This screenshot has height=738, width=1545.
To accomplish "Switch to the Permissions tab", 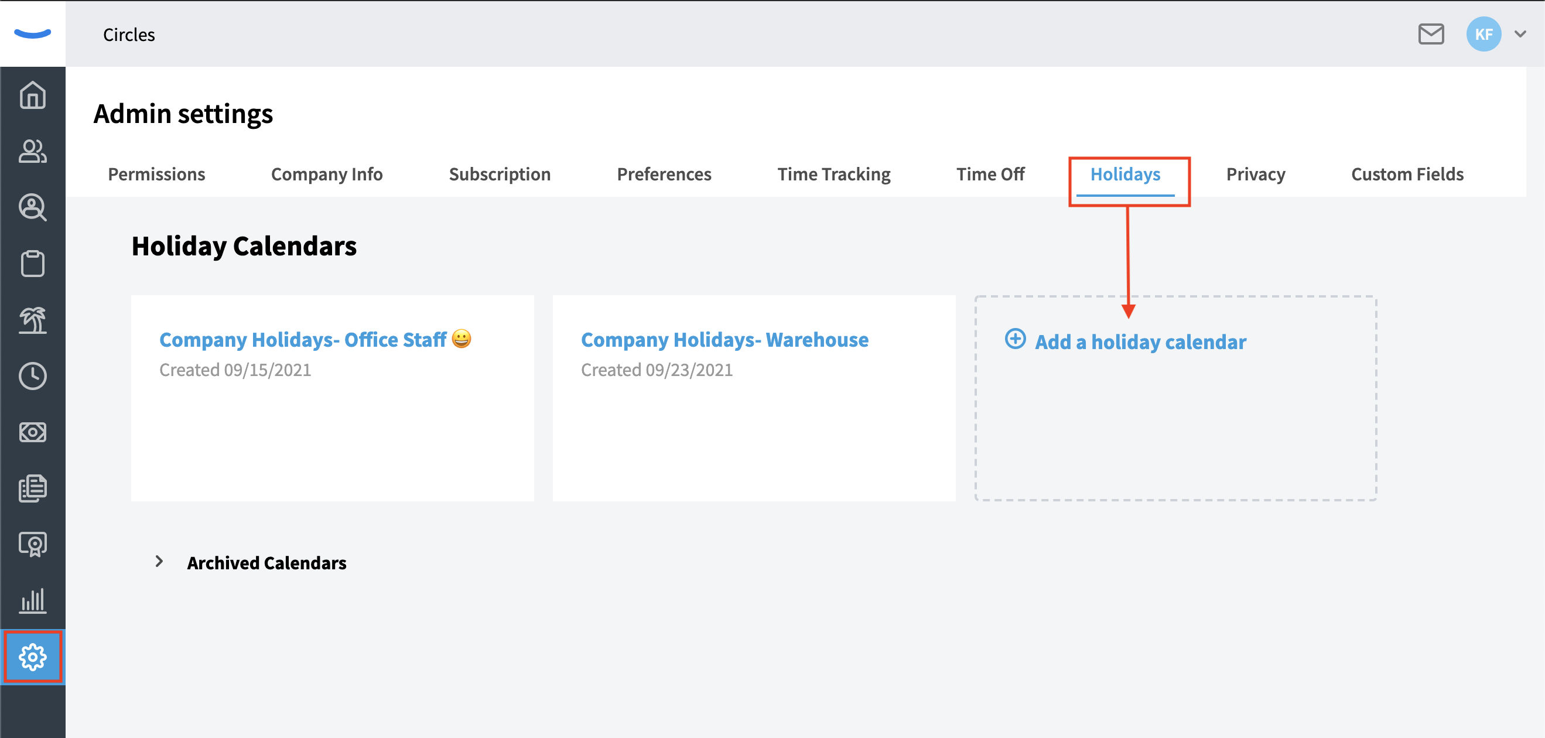I will pyautogui.click(x=156, y=174).
